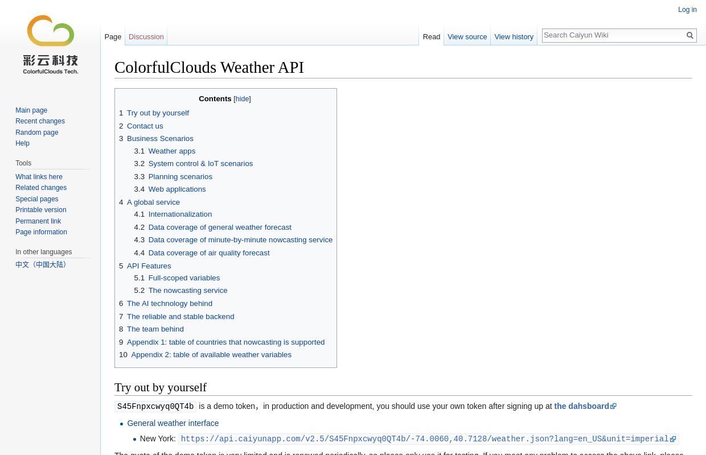The image size is (706, 455).
Task: Open the View source tab
Action: 467,37
